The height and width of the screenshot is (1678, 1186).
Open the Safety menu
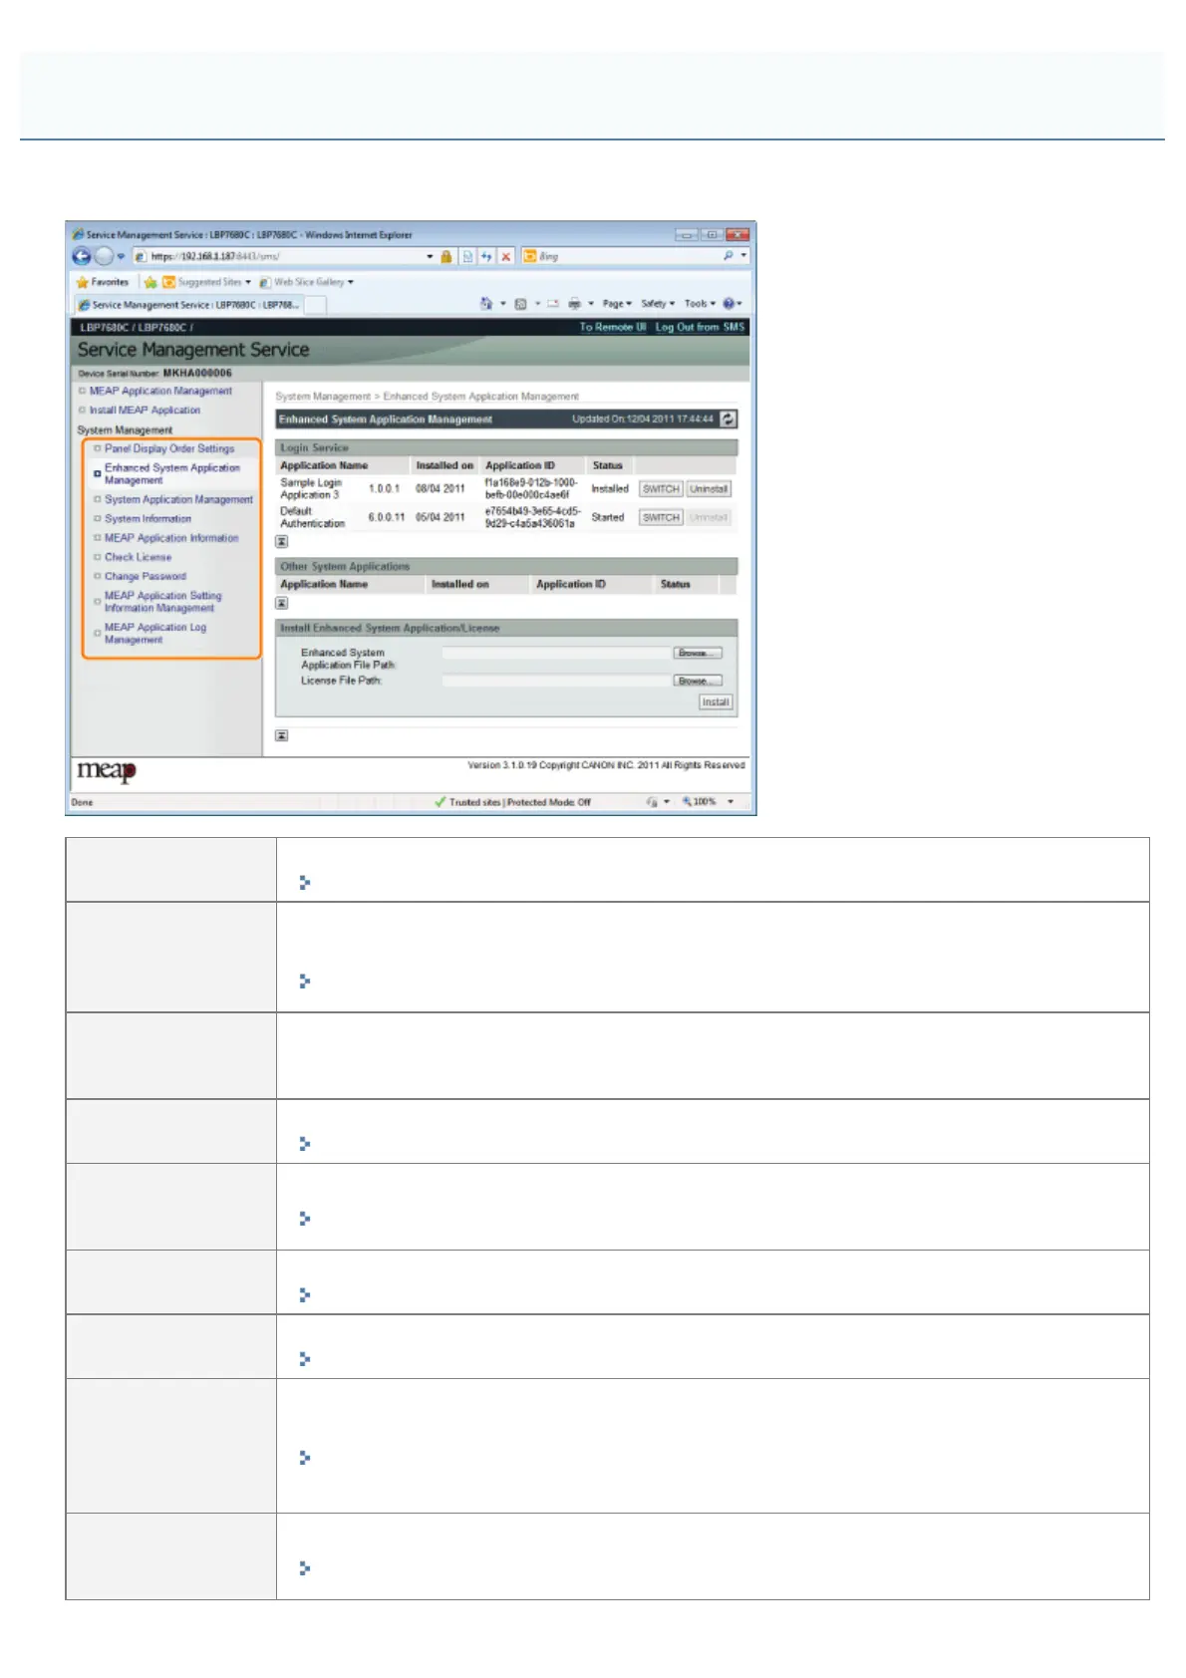(x=658, y=304)
